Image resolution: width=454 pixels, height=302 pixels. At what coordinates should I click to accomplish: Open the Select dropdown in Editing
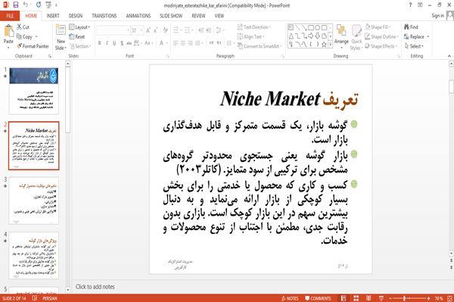click(414, 46)
